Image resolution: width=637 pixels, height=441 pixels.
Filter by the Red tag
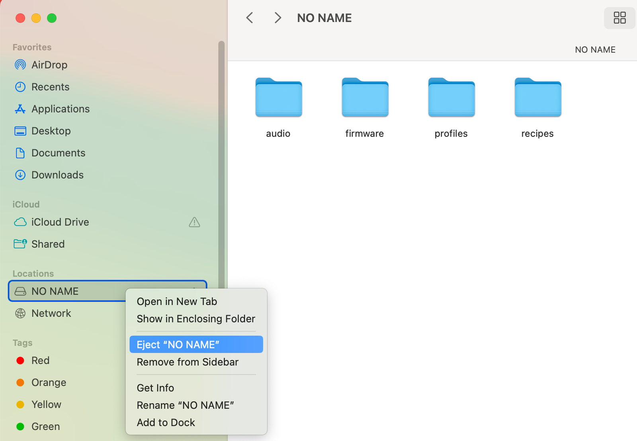pyautogui.click(x=67, y=361)
